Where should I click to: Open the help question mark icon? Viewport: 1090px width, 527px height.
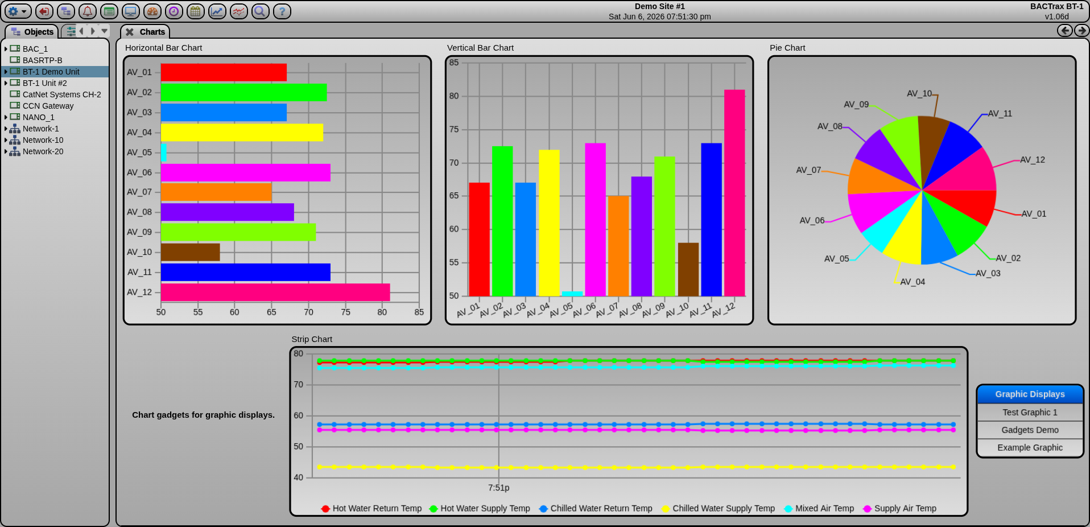[x=282, y=11]
